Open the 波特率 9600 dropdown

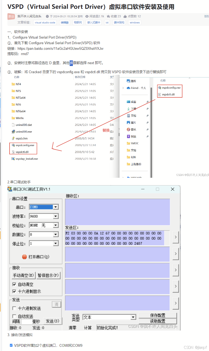pos(56,216)
